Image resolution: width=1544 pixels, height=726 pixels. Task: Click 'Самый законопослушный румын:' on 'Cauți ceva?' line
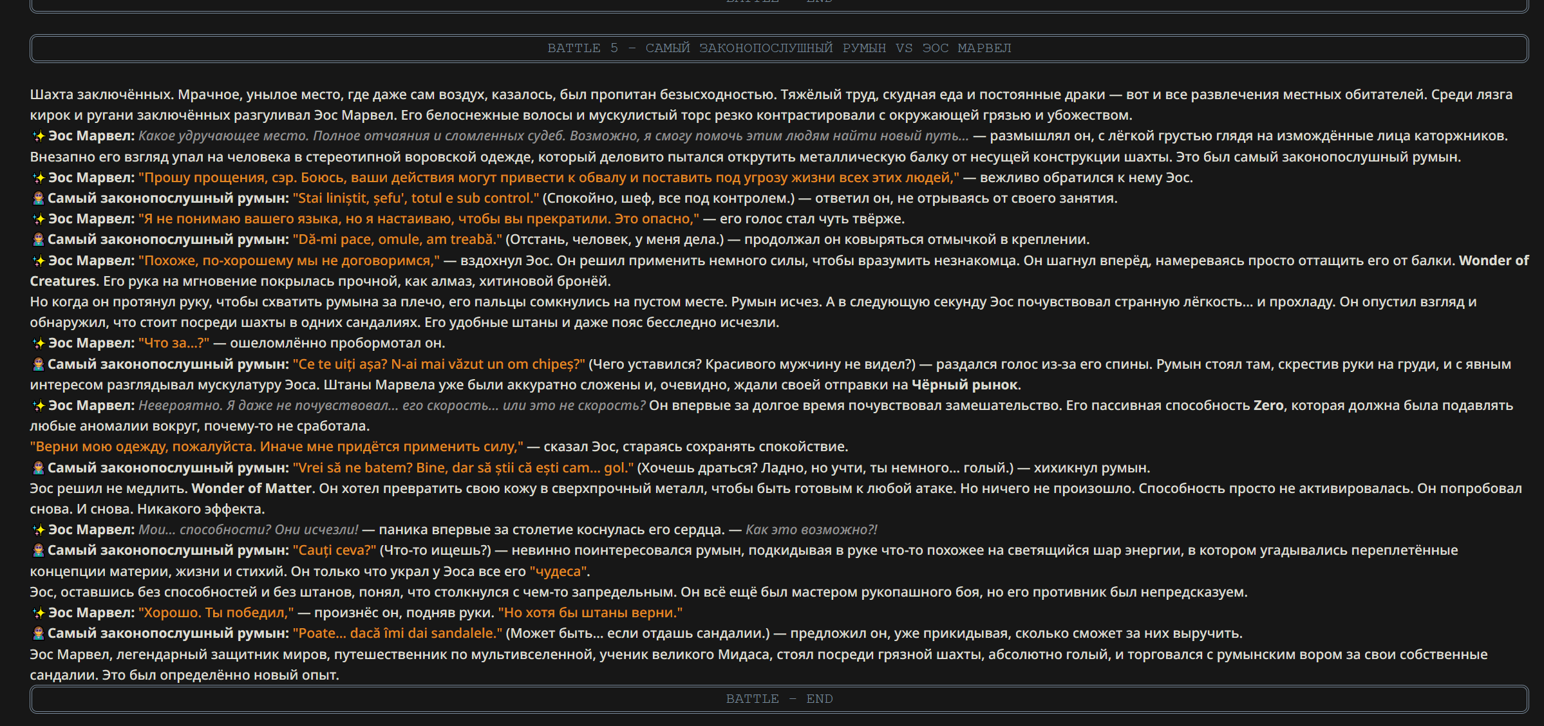pos(169,550)
